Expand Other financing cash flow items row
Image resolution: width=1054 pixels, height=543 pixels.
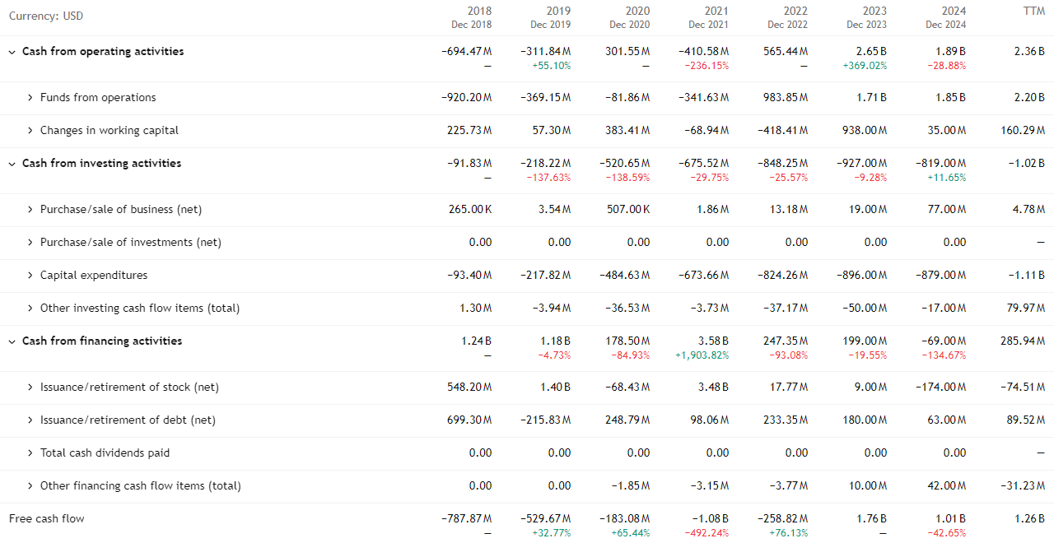point(30,486)
